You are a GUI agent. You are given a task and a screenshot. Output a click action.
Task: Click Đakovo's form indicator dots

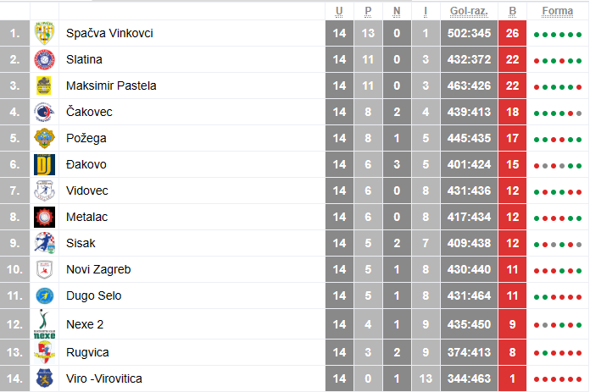557,165
